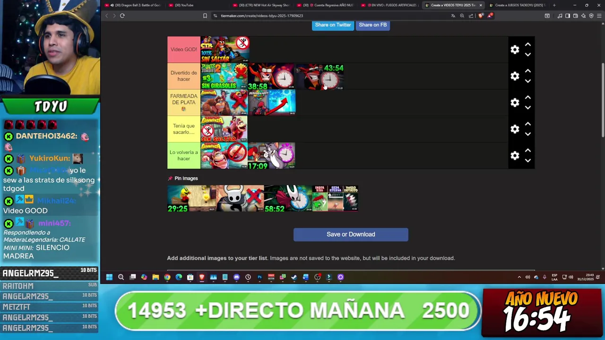Click the Video GOD! tier label
This screenshot has height=340, width=605.
[x=184, y=50]
